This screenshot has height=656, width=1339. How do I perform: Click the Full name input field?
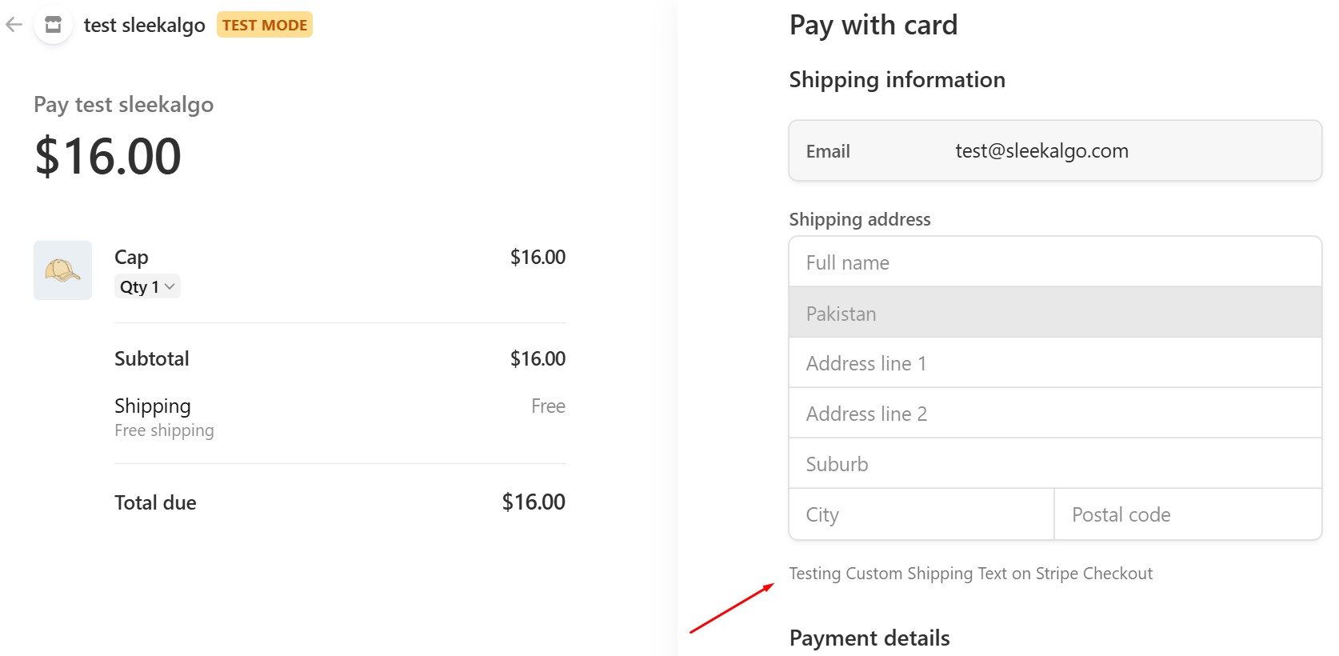(1054, 262)
